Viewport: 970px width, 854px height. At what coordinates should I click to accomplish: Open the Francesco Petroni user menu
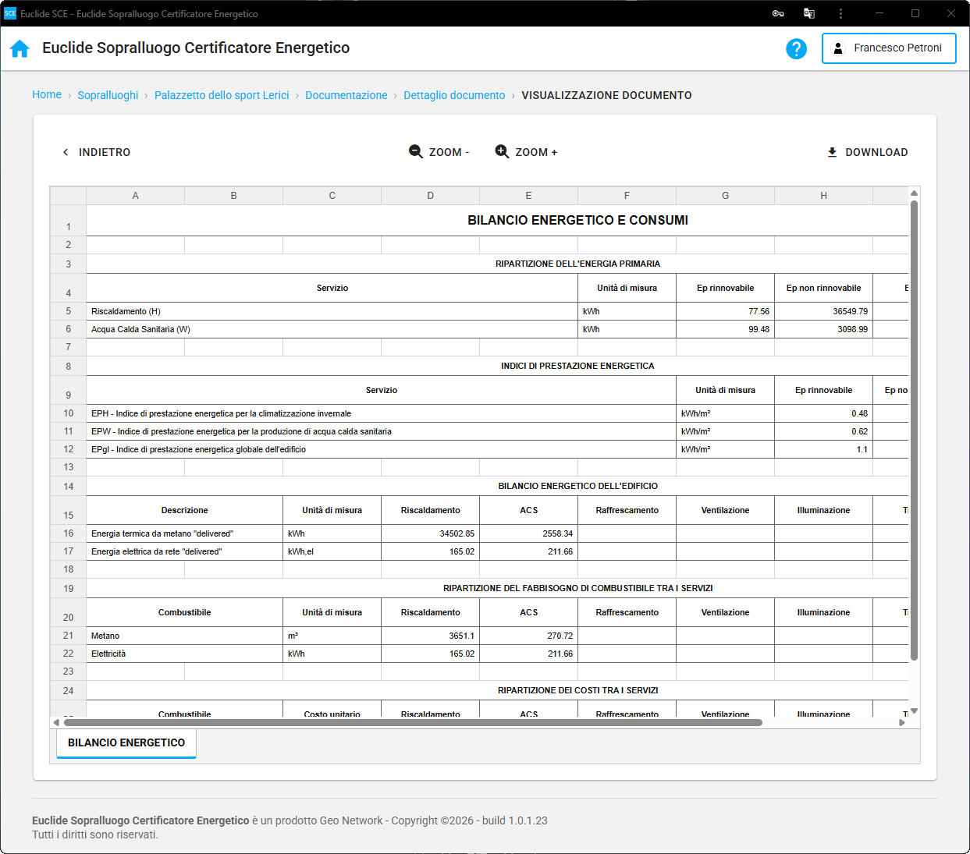tap(889, 48)
